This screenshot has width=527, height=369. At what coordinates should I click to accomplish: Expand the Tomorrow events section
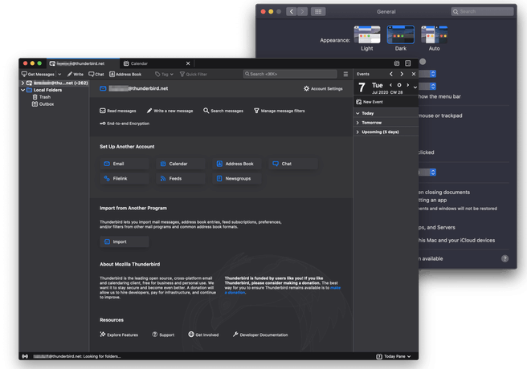(x=357, y=123)
